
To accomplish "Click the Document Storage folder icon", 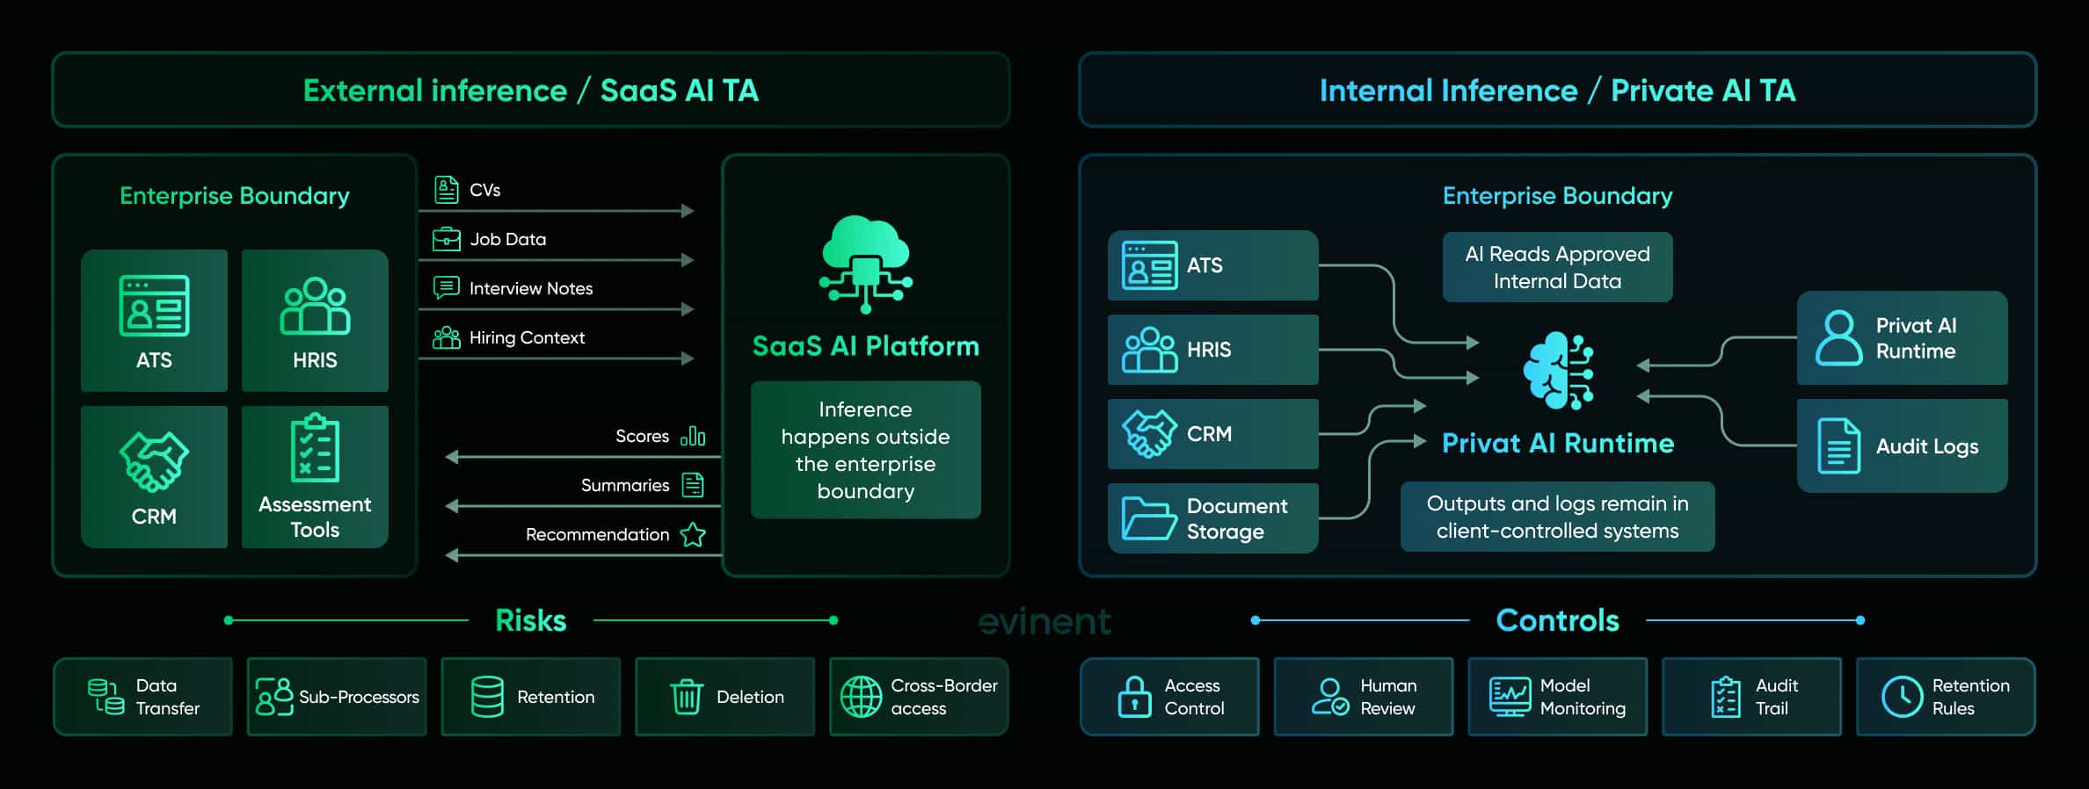I will pyautogui.click(x=1149, y=518).
